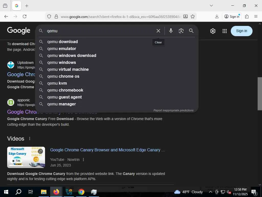The image size is (262, 197).
Task: Open the Windows Start menu
Action: (6, 192)
